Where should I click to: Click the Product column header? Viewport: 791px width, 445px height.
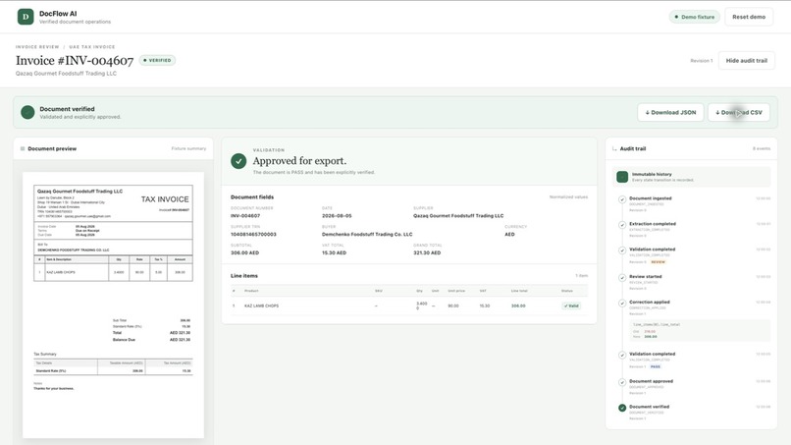(x=251, y=291)
